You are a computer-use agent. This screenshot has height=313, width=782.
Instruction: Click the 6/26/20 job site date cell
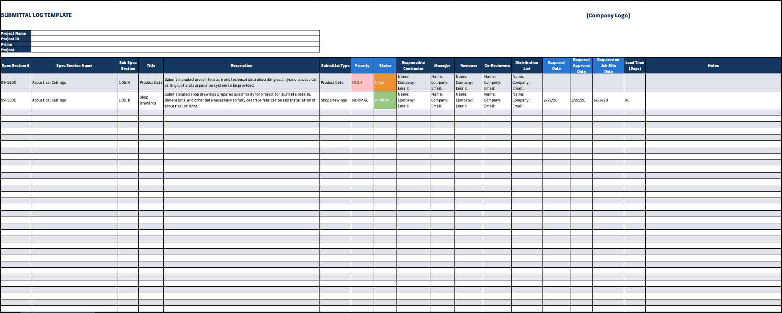click(608, 100)
